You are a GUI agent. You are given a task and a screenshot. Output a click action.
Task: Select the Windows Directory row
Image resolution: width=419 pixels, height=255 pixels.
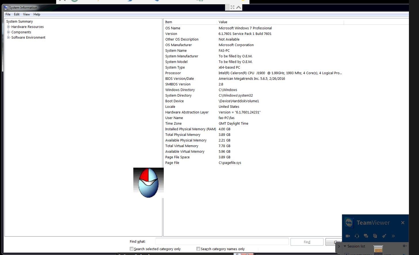click(254, 90)
